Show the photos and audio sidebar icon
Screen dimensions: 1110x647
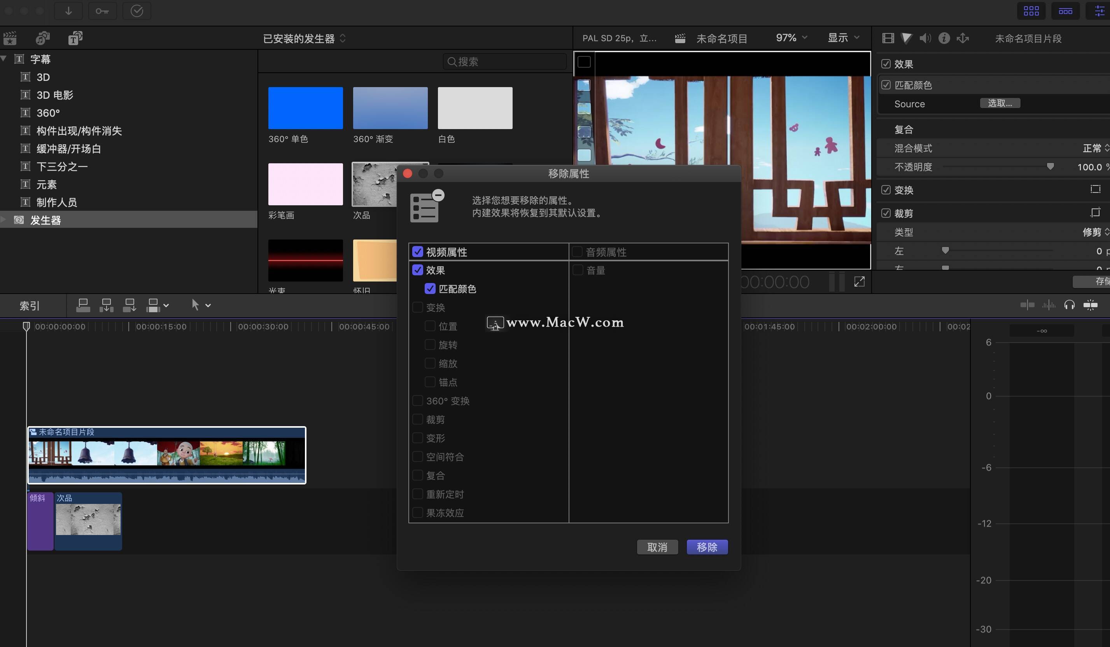43,38
